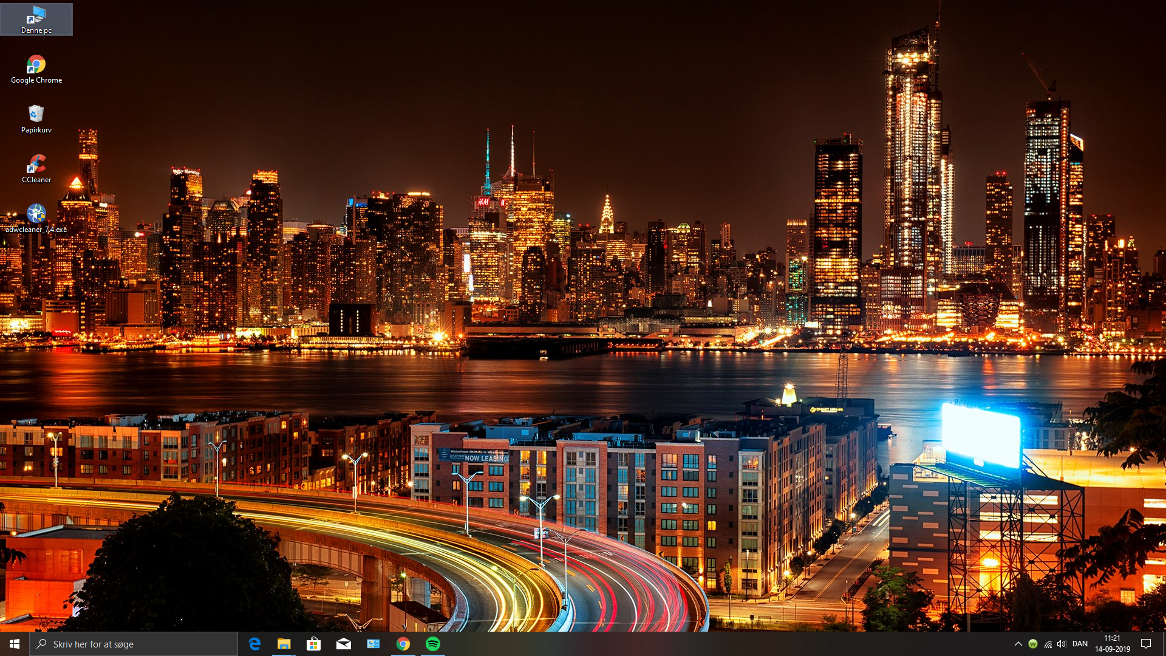Expand hidden system tray icons
The width and height of the screenshot is (1166, 656).
(1018, 644)
